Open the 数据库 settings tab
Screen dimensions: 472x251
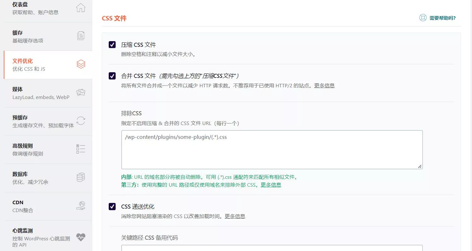(x=48, y=178)
